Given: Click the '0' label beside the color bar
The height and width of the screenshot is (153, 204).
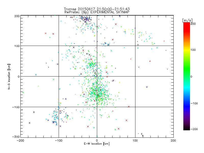Looking at the screenshot, I should click(191, 76).
